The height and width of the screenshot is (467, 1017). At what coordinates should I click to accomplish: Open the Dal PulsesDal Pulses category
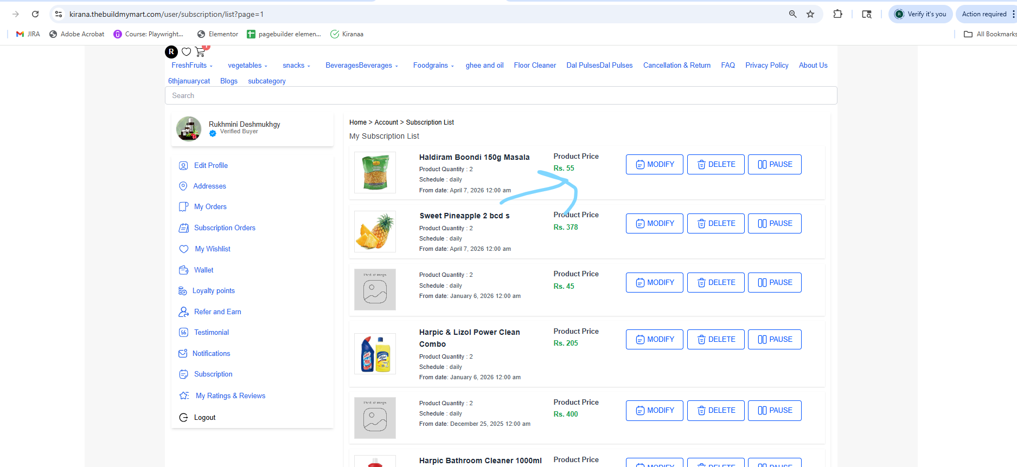tap(599, 66)
